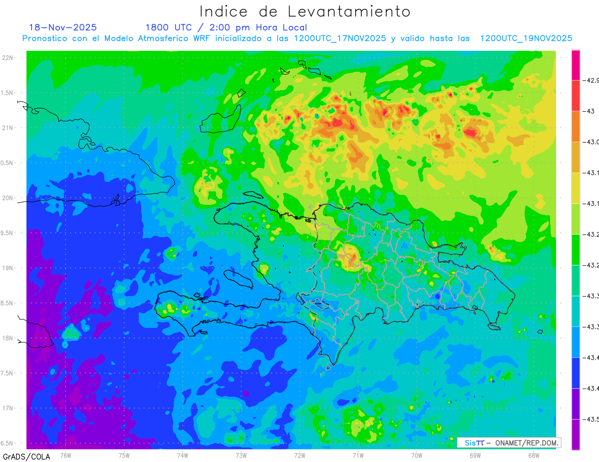This screenshot has height=462, width=599.
Task: Click the pure yellow legend swatch
Action: point(576,188)
